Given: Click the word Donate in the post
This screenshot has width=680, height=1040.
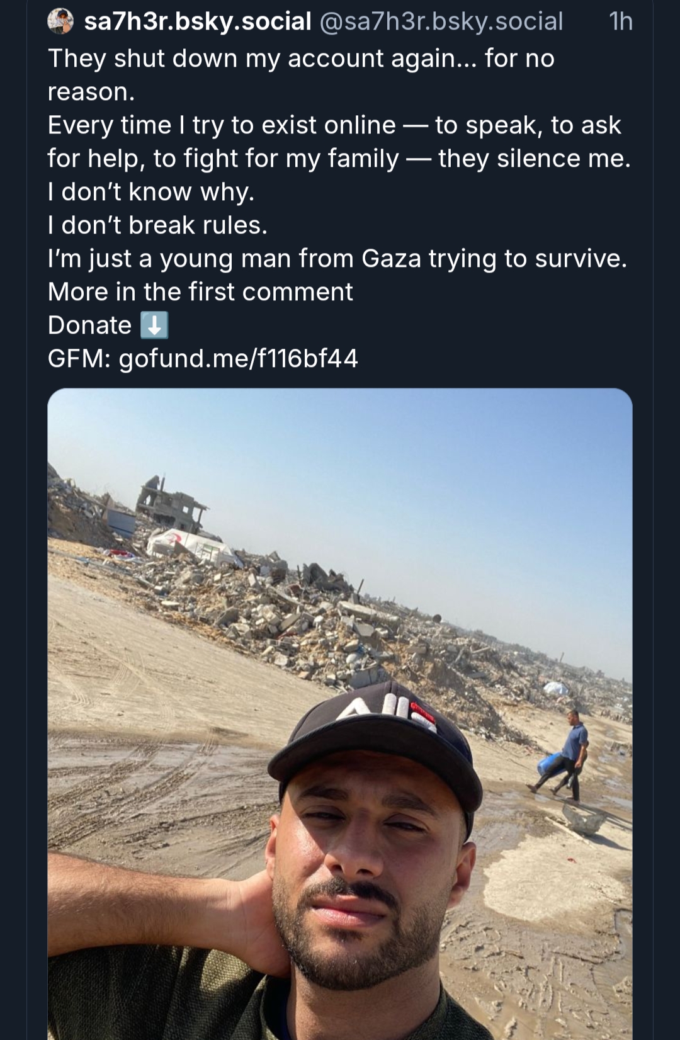Looking at the screenshot, I should point(89,325).
